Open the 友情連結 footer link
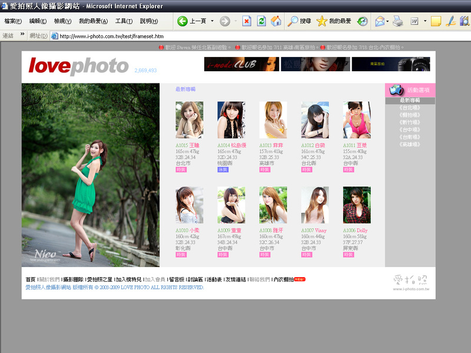Image resolution: width=471 pixels, height=353 pixels. point(236,279)
